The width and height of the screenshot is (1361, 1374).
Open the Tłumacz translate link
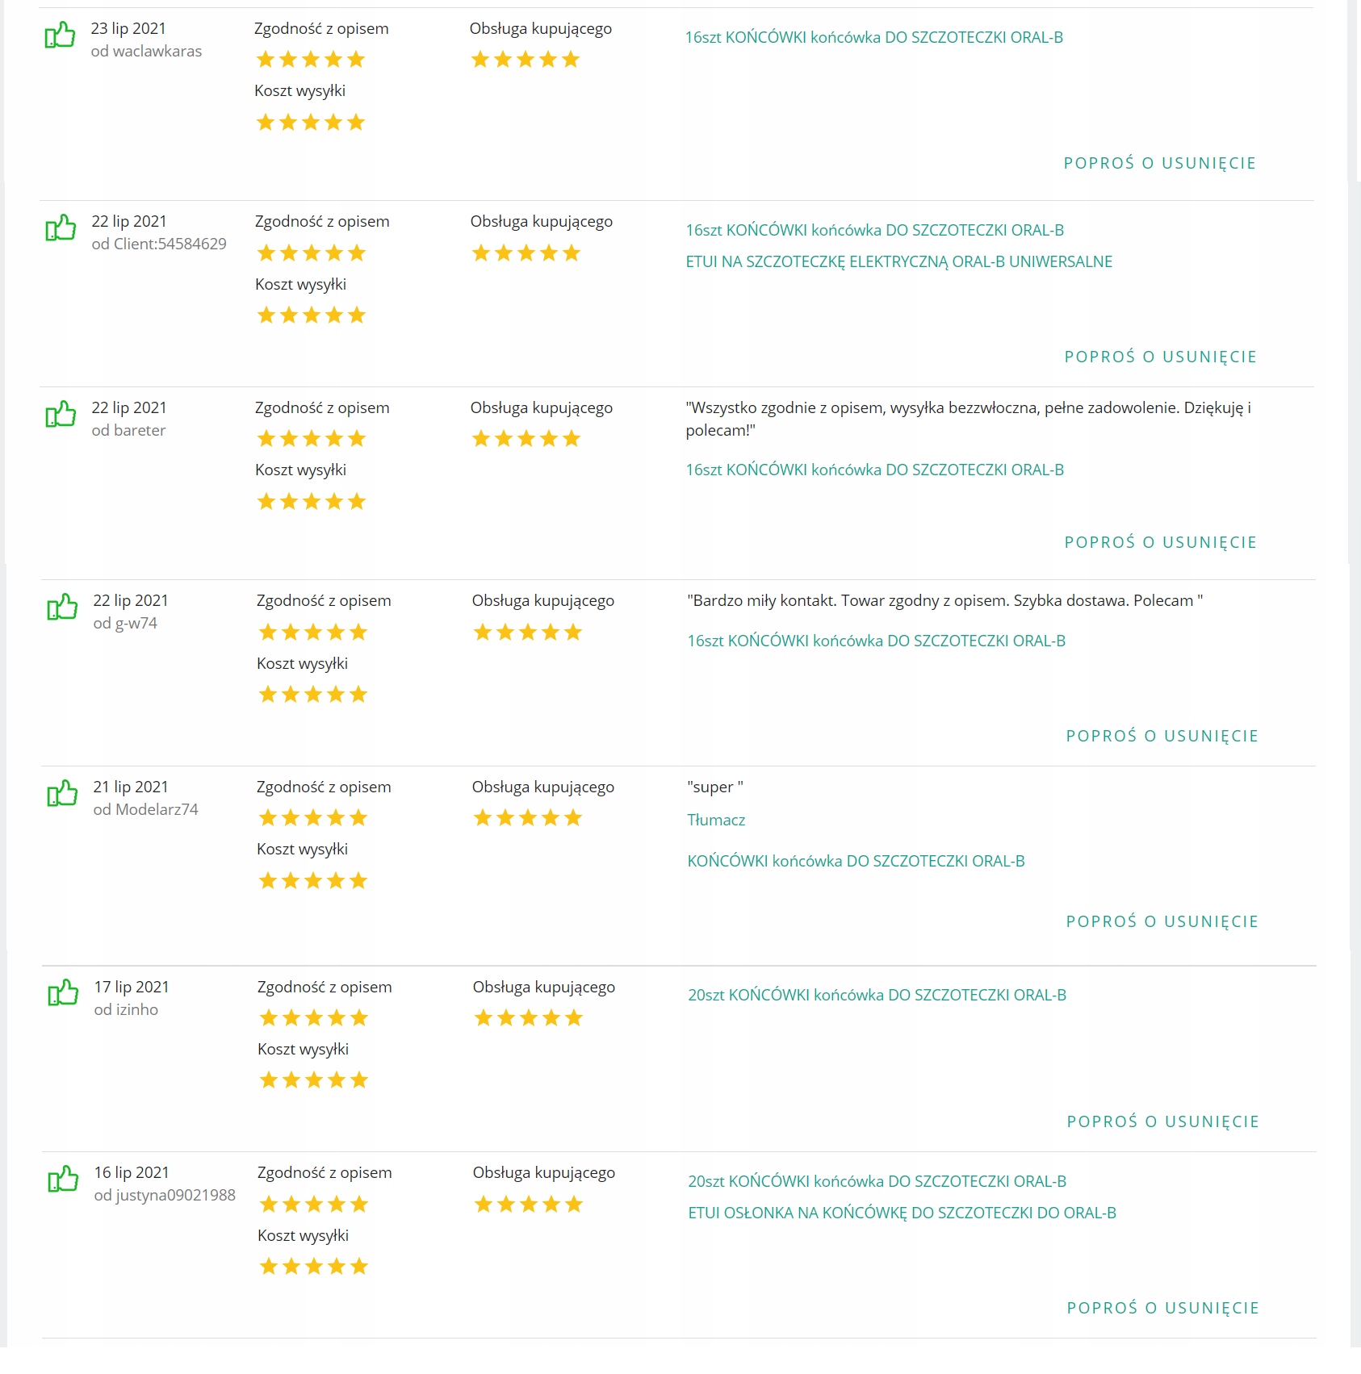tap(716, 820)
